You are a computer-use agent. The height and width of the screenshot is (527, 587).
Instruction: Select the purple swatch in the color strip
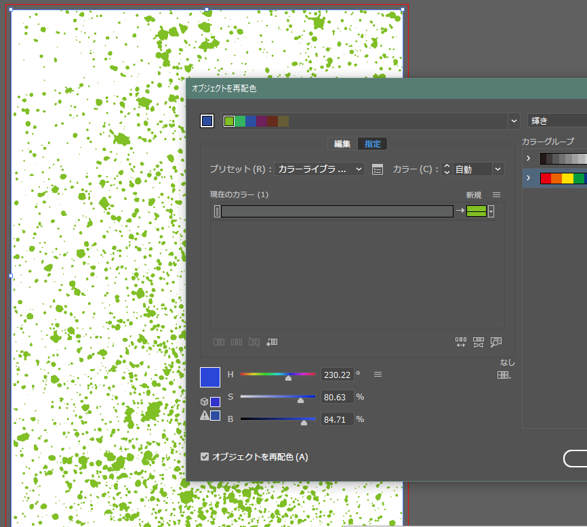(x=262, y=121)
